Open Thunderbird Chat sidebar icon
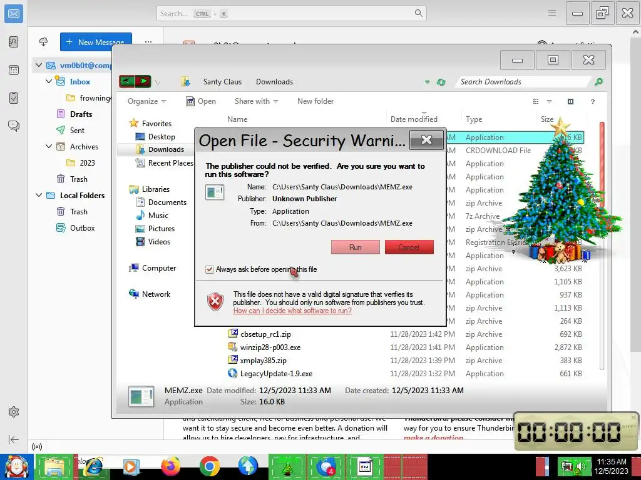 click(14, 126)
